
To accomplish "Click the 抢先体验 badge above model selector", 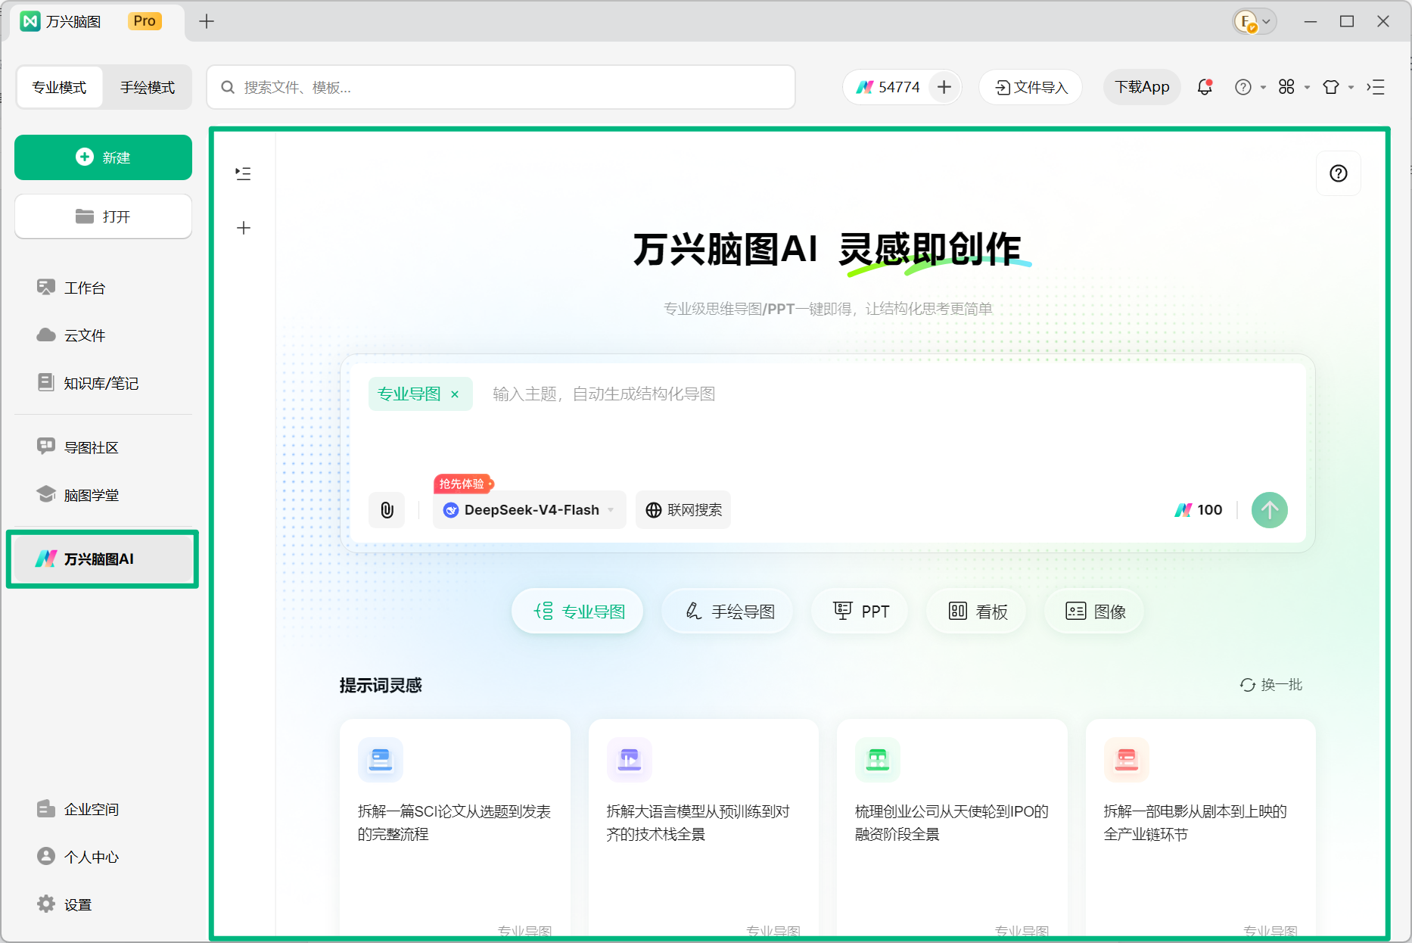I will click(463, 484).
